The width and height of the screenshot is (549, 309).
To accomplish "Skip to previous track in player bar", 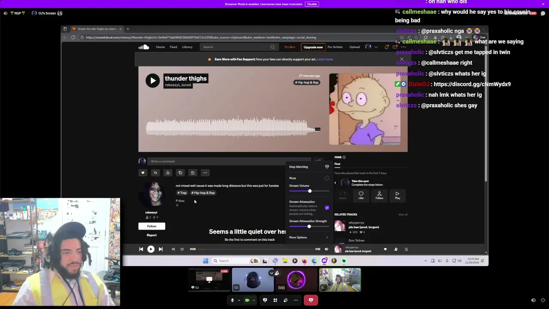I will click(141, 249).
